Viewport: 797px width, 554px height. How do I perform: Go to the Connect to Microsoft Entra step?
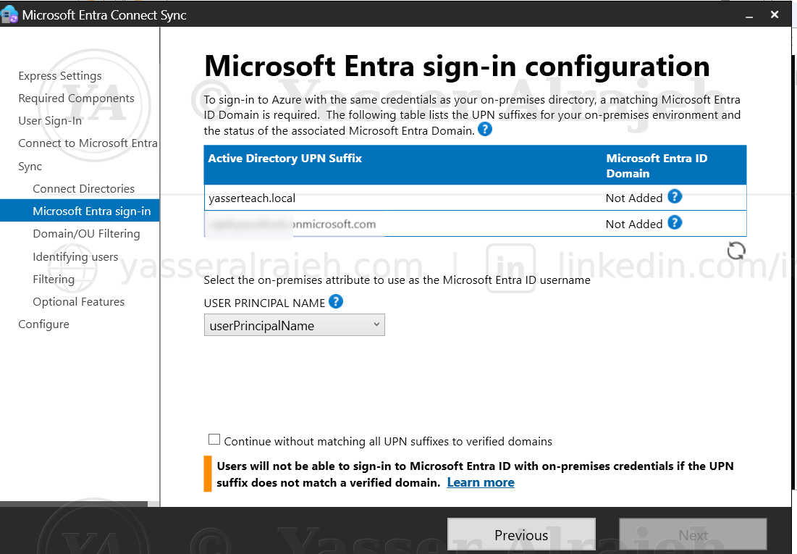88,143
